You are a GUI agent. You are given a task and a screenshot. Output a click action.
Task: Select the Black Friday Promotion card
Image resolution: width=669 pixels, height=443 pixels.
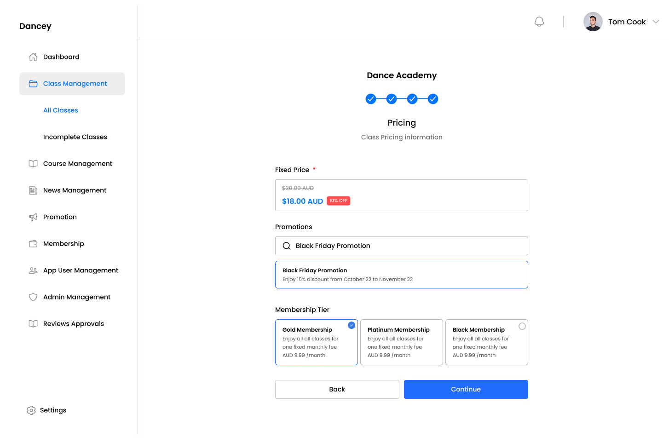point(401,274)
